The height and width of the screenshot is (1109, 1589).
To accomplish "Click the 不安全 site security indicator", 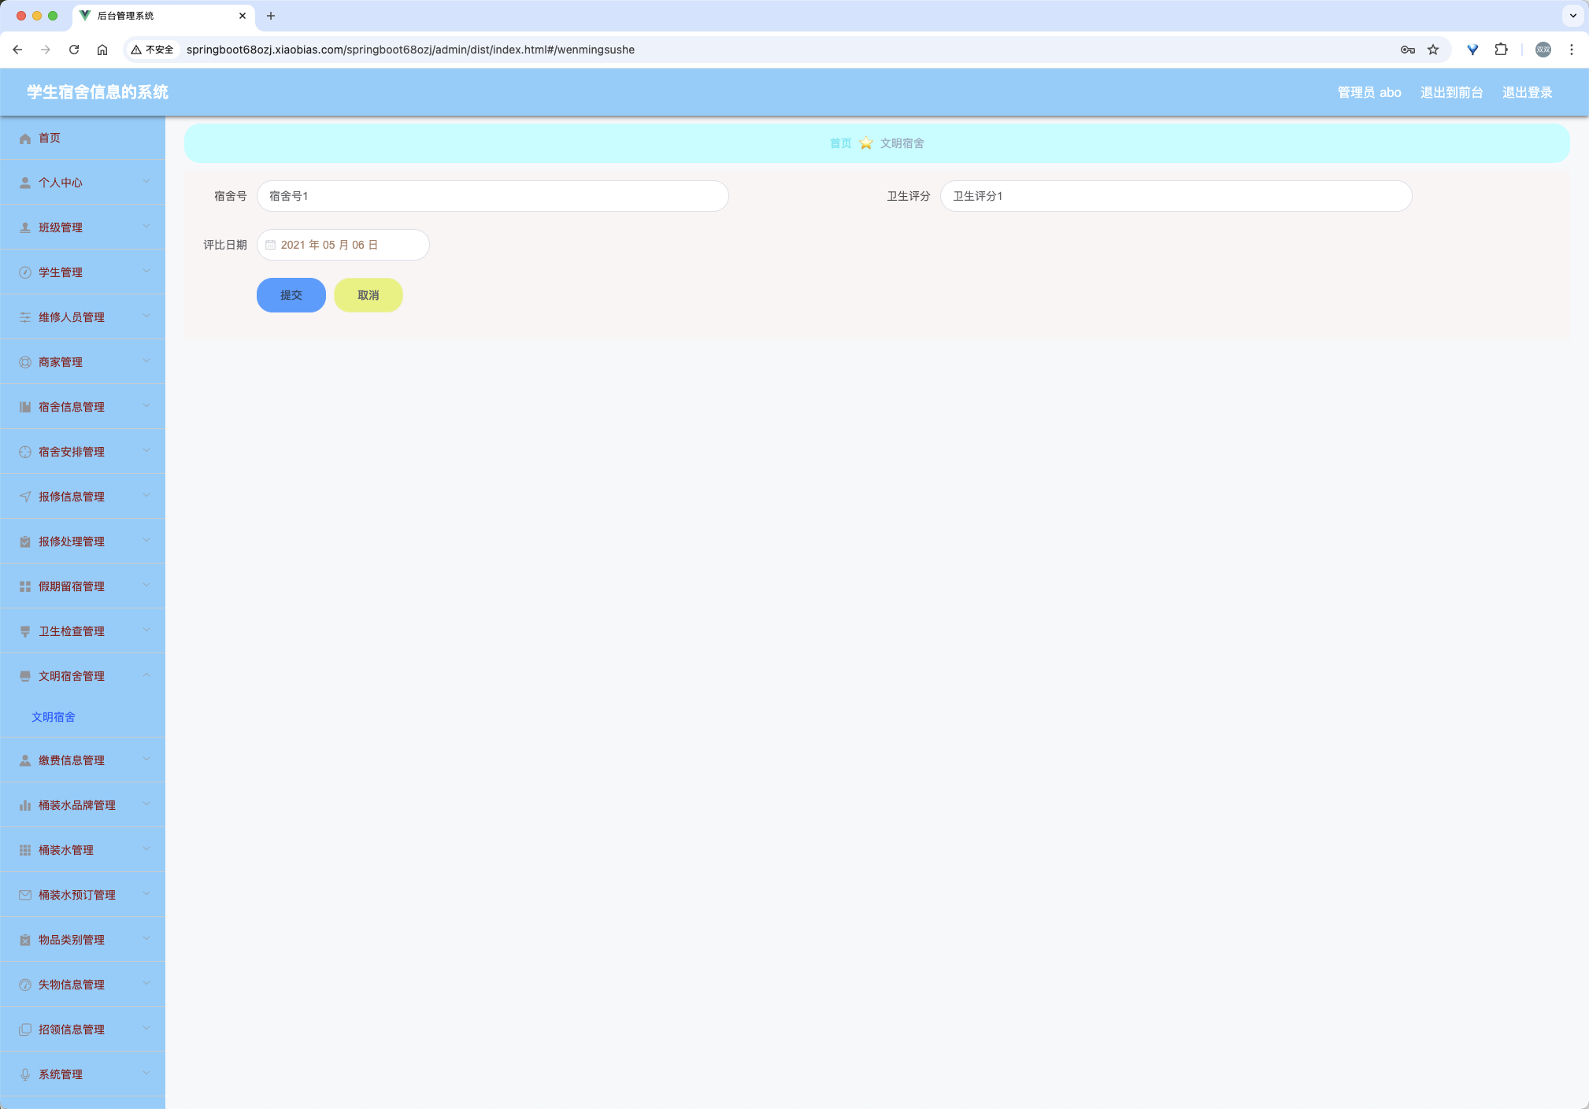I will (x=153, y=50).
